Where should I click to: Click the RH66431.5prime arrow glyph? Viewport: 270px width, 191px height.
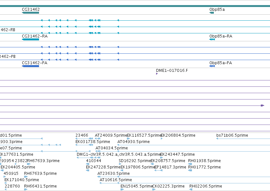(x=26, y=189)
